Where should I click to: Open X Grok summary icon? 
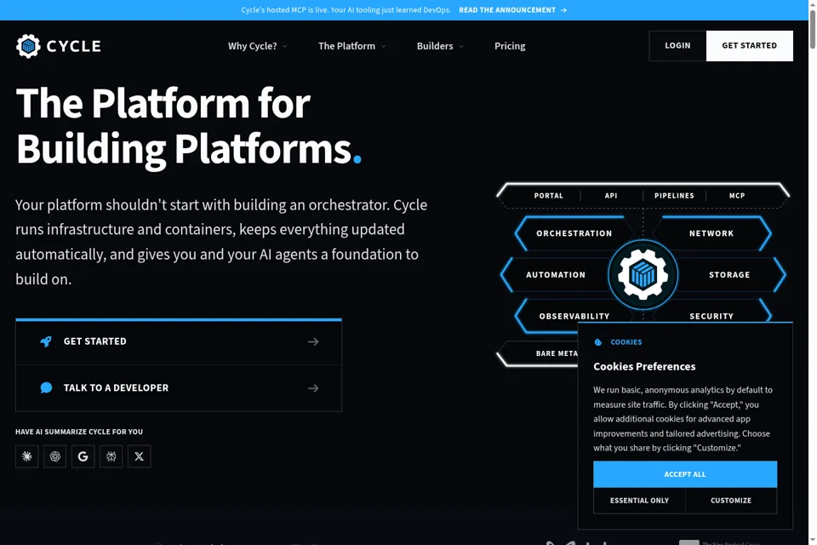[x=139, y=456]
